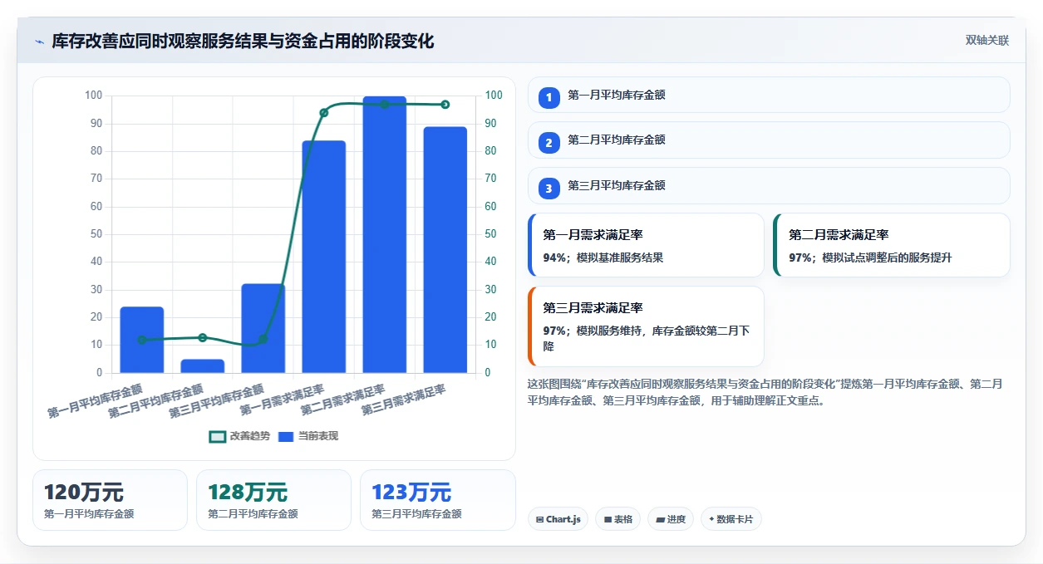Click the 第一月需求满足率 bar in chart
1043x564 pixels.
tap(324, 257)
